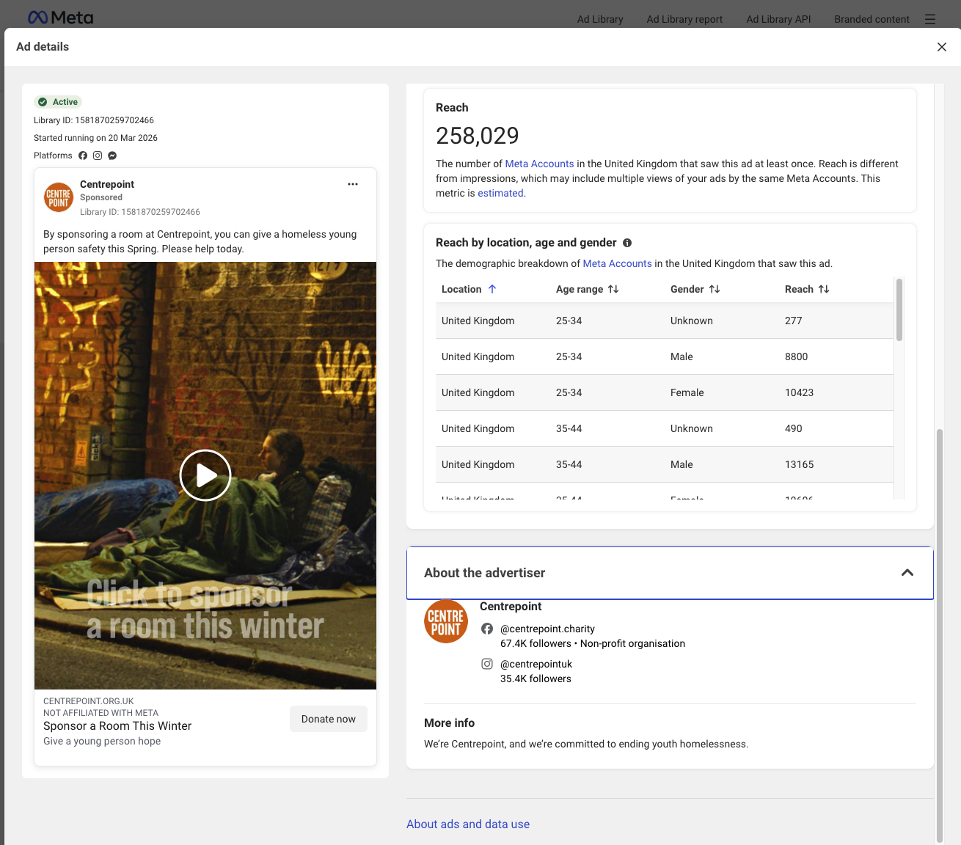
Task: Click the Meta logo
Action: pos(60,18)
